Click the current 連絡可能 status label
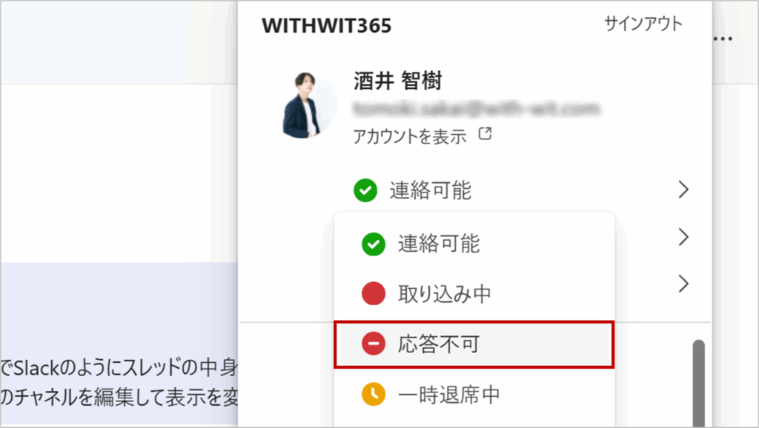759x428 pixels. 431,190
